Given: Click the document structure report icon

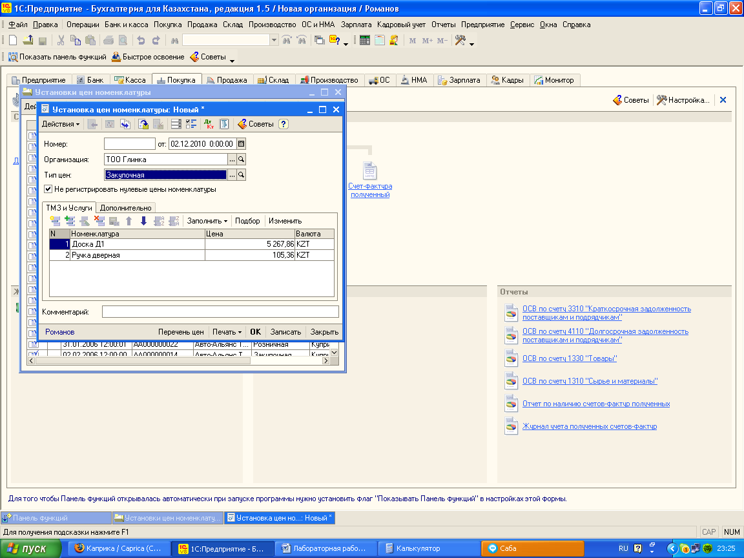Looking at the screenshot, I should (225, 124).
